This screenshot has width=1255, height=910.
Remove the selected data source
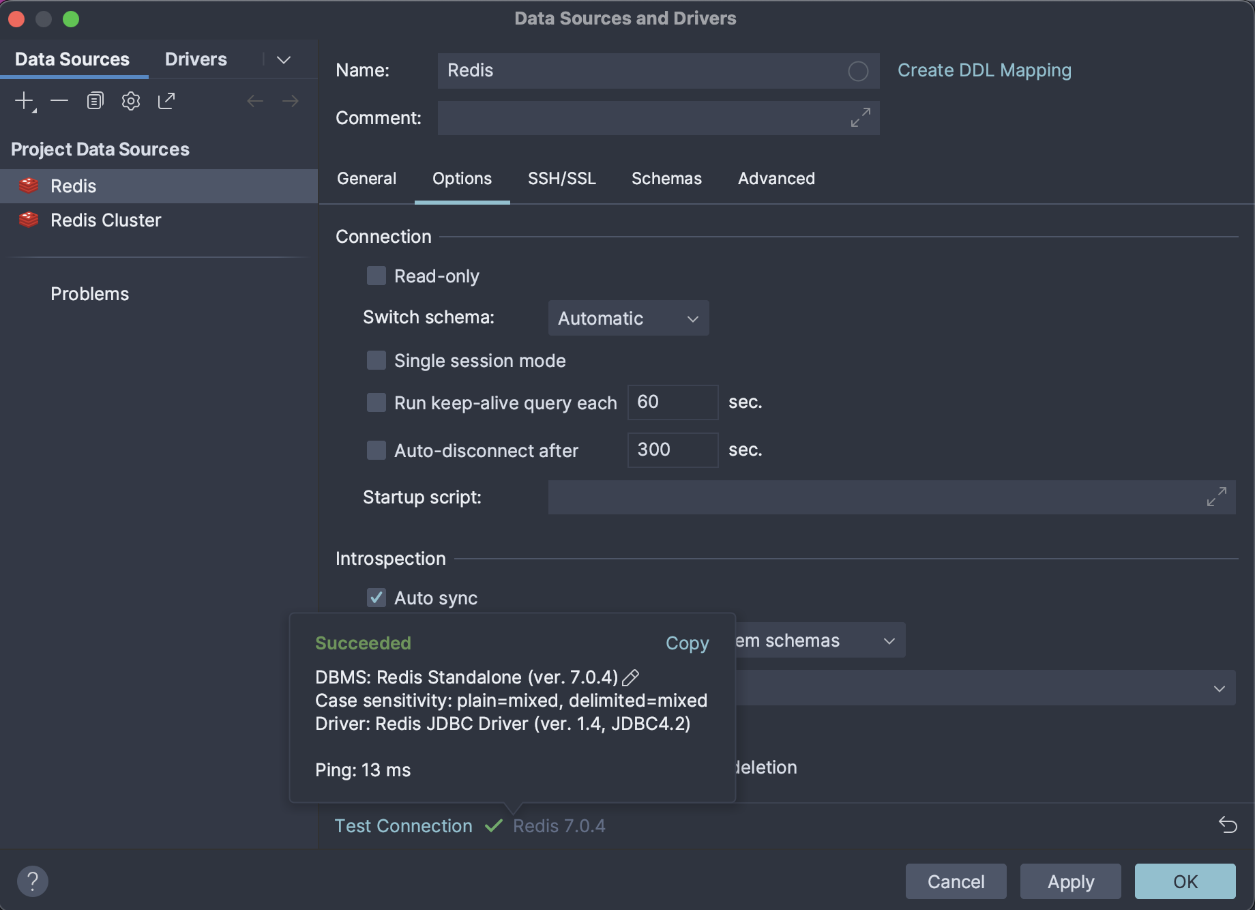[x=59, y=100]
